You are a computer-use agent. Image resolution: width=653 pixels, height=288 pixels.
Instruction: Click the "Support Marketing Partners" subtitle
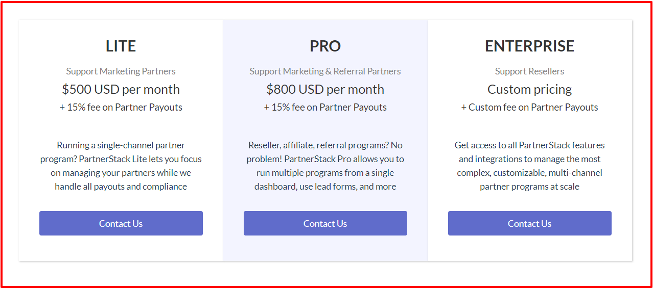(121, 71)
